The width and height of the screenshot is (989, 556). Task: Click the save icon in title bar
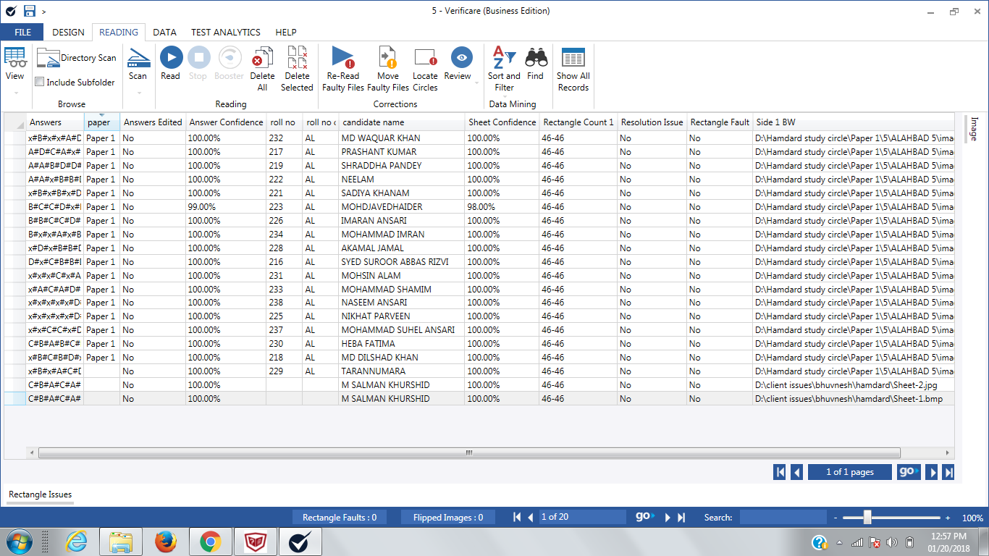click(x=30, y=11)
